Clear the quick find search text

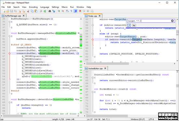[x=172, y=21]
